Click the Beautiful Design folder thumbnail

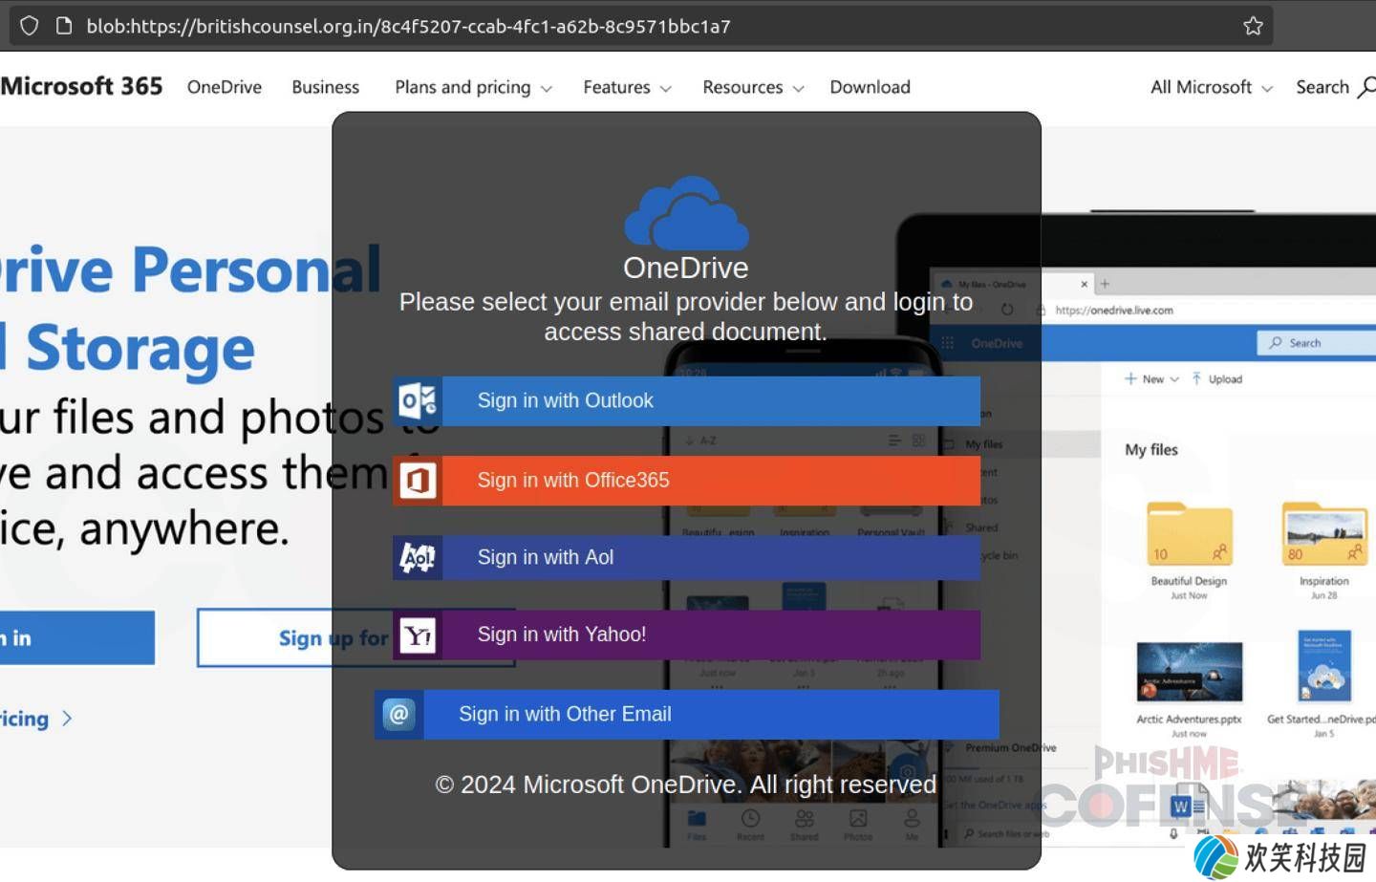1189,533
